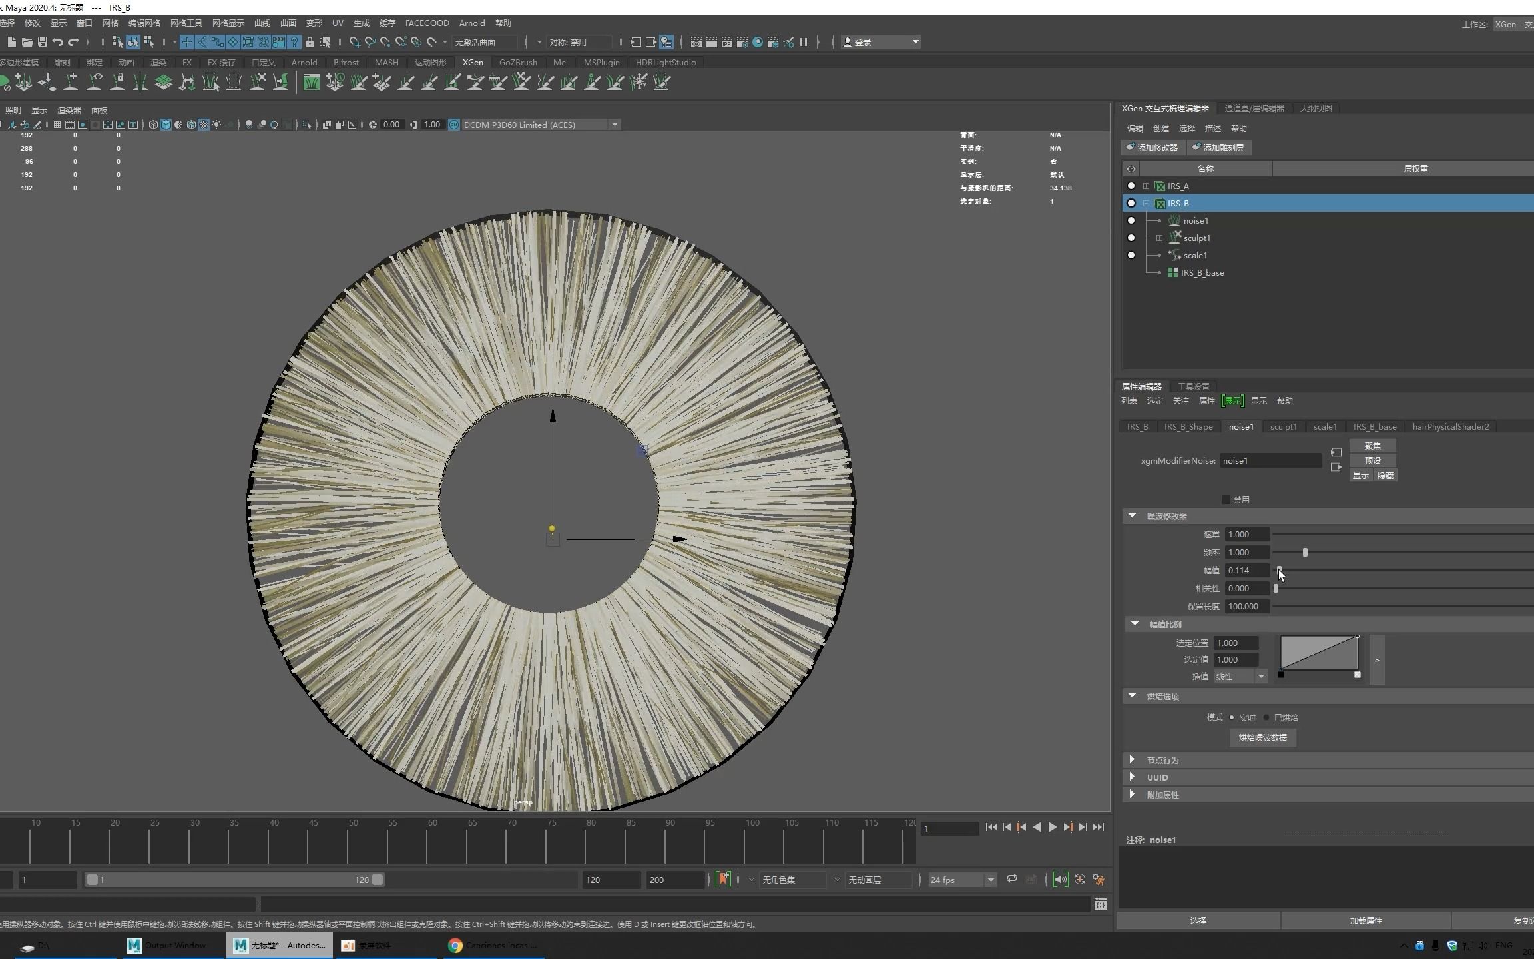Click the 添加修改器 add modifier button
The width and height of the screenshot is (1534, 959).
coord(1152,147)
